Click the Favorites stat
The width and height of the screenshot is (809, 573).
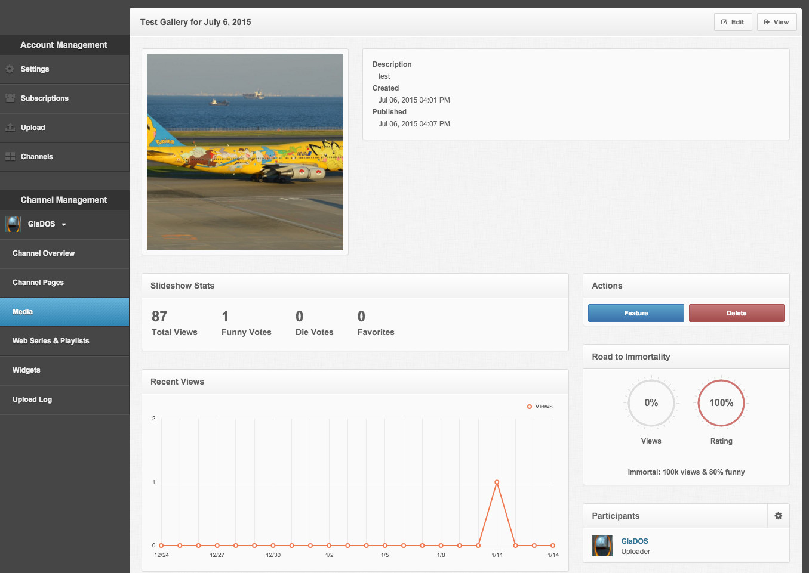pyautogui.click(x=376, y=323)
